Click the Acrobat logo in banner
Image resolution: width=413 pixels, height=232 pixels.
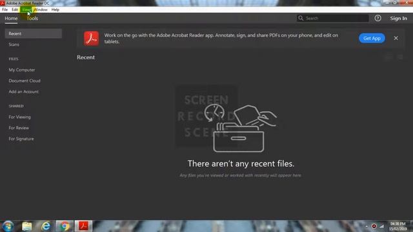pos(92,39)
